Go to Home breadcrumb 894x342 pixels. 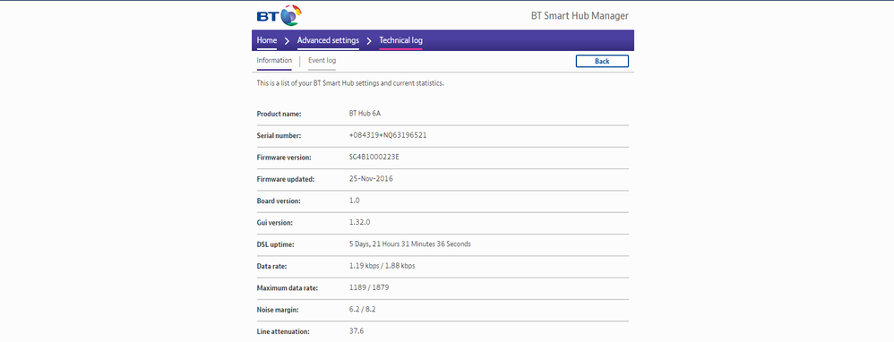(x=267, y=40)
